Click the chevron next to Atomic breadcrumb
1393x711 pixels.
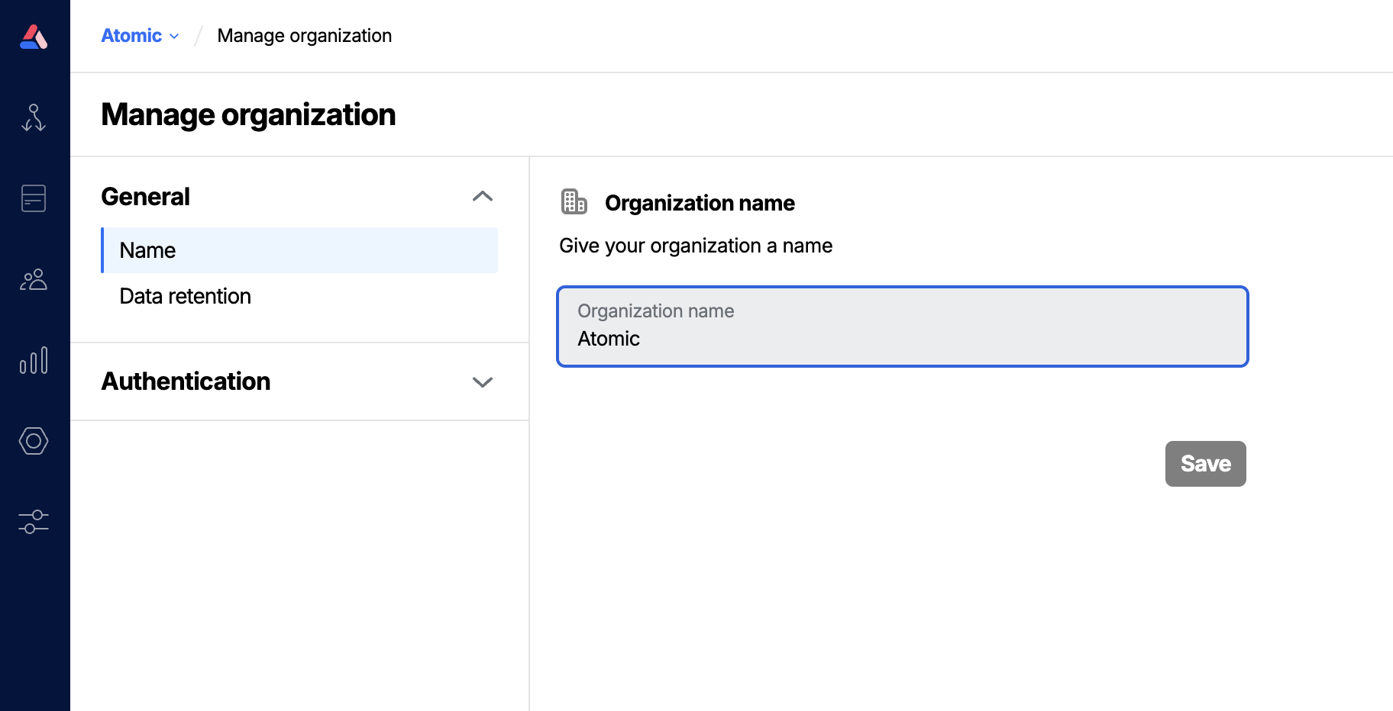[173, 36]
